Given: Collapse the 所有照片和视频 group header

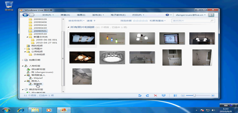Looking at the screenshot, I should click(x=69, y=27).
